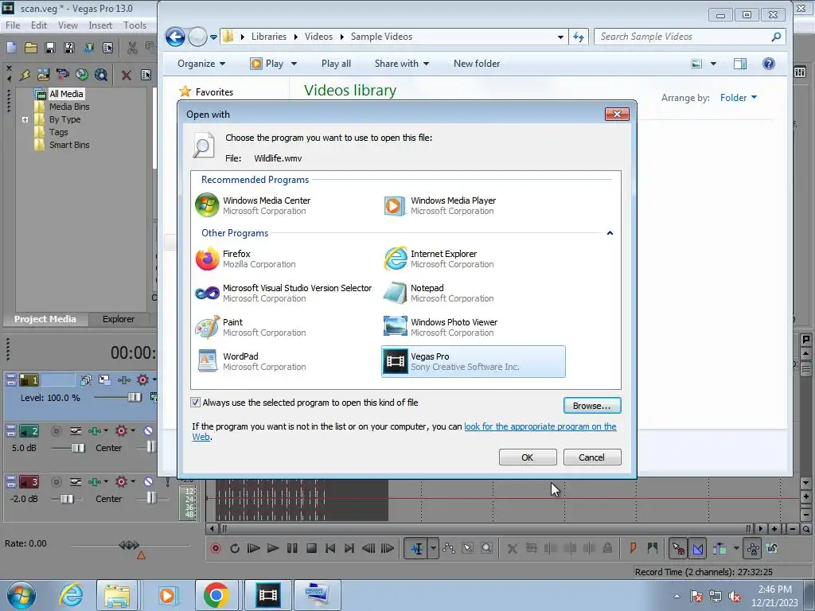Viewport: 815px width, 611px height.
Task: Open the File menu in Vegas Pro
Action: [x=13, y=25]
